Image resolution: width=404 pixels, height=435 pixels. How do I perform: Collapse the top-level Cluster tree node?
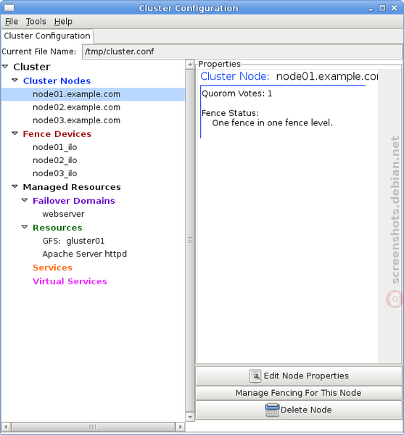[5, 66]
